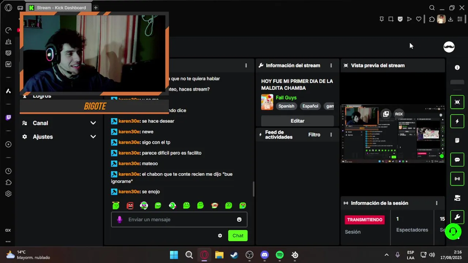Open chat settings gear icon
Screen dimensions: 468x263
tap(220, 236)
